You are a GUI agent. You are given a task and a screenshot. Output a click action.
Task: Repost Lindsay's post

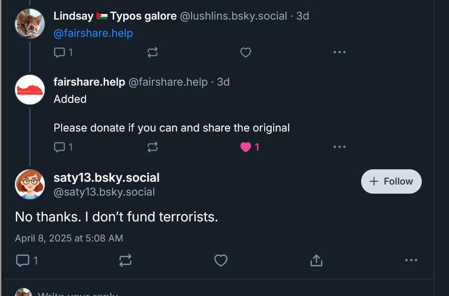(152, 53)
